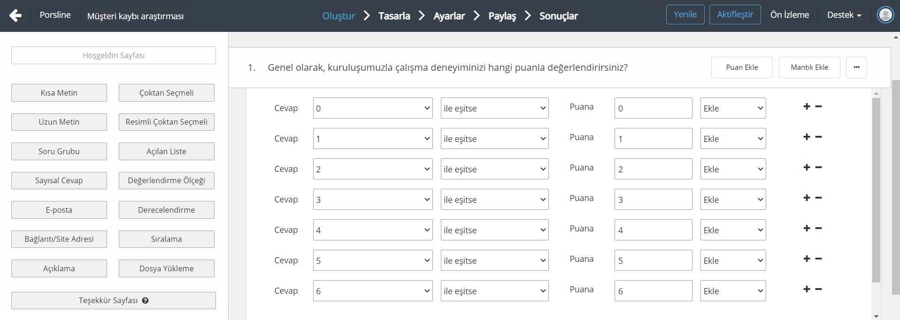Add a Dosya Yükleme question
Screen dimensions: 900x320
167,268
